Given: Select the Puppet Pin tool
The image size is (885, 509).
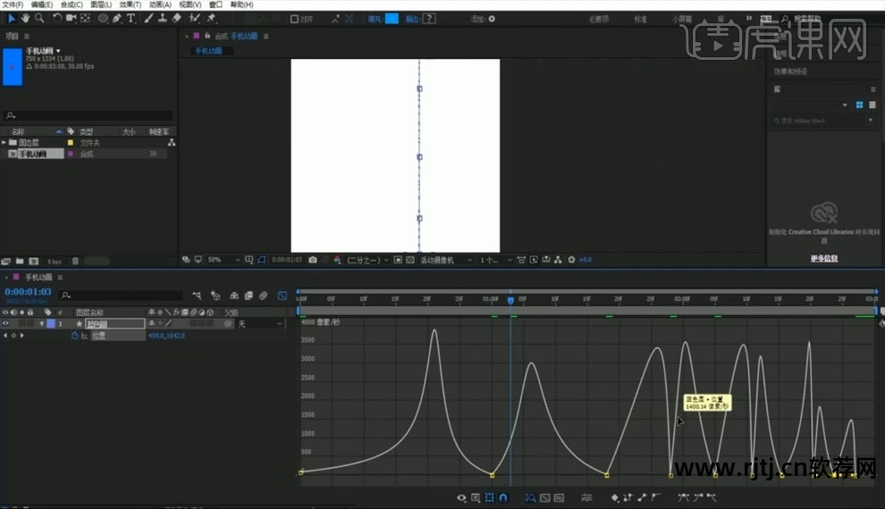Looking at the screenshot, I should point(212,19).
